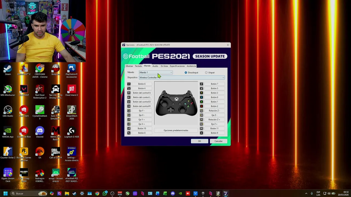
Task: Open scrcpy Acceso directo icon
Action: coord(56,175)
